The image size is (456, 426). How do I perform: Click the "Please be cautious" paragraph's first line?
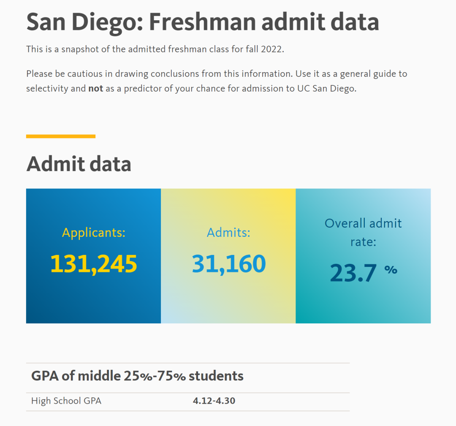216,74
